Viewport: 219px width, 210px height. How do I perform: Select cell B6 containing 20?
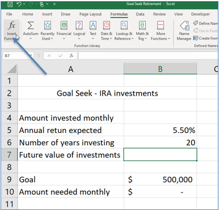(x=160, y=142)
